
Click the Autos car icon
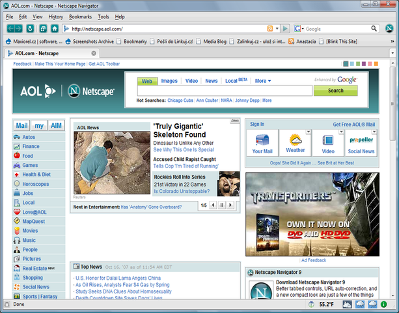[x=17, y=137]
